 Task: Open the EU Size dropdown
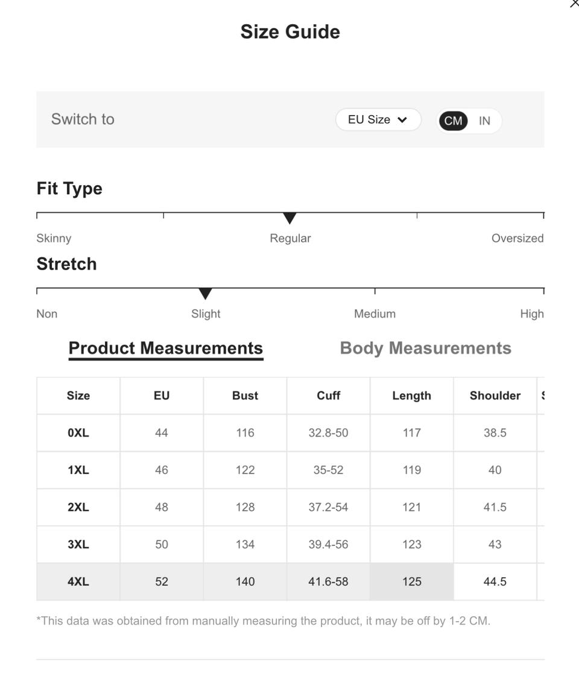378,119
